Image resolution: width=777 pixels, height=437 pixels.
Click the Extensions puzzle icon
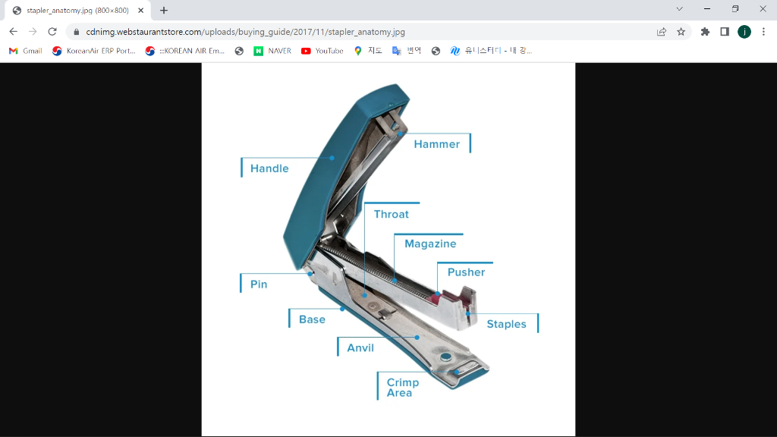704,32
